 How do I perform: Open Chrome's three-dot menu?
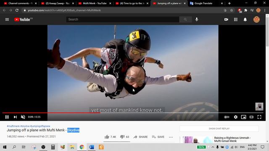click(265, 10)
